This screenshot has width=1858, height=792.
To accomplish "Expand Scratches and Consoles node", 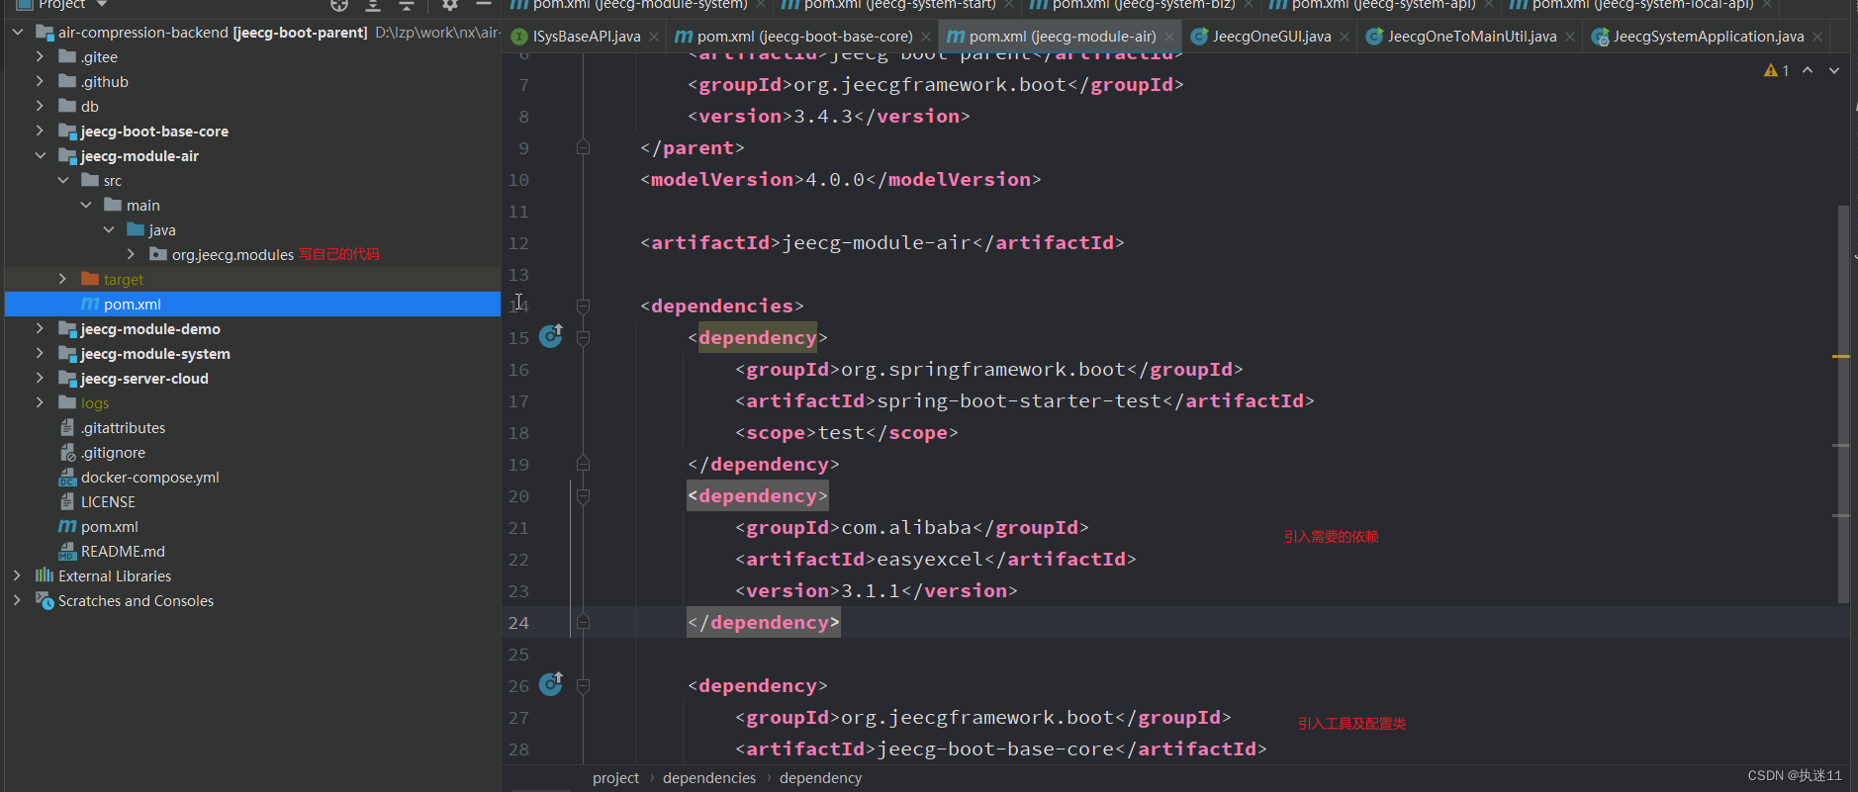I will coord(17,600).
